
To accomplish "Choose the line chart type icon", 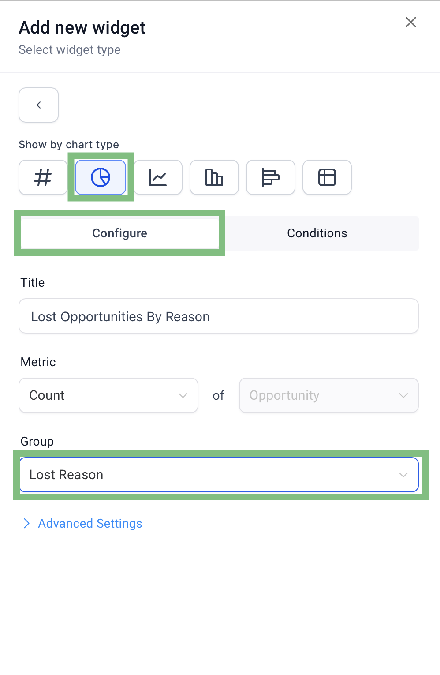I will pos(158,177).
